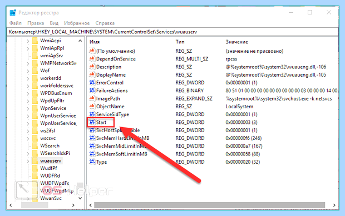Open the Правка menu
This screenshot has width=345, height=216.
coord(36,23)
